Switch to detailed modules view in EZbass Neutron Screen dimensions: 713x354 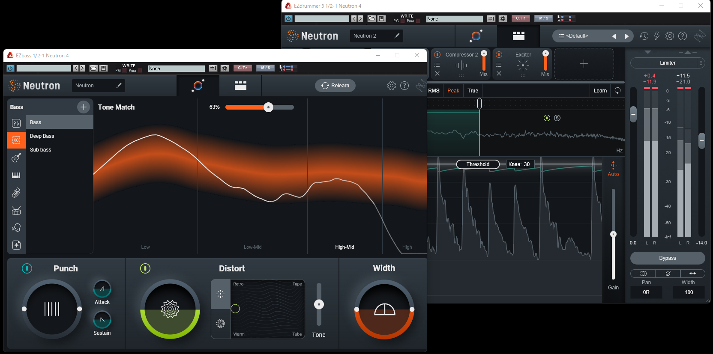[240, 86]
